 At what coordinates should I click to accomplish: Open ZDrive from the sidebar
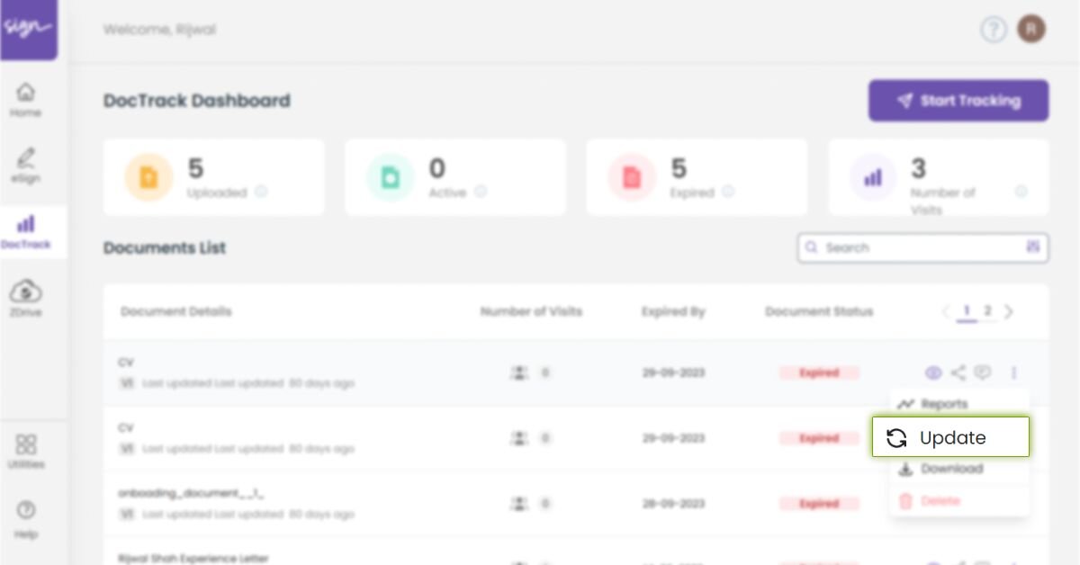(x=26, y=299)
